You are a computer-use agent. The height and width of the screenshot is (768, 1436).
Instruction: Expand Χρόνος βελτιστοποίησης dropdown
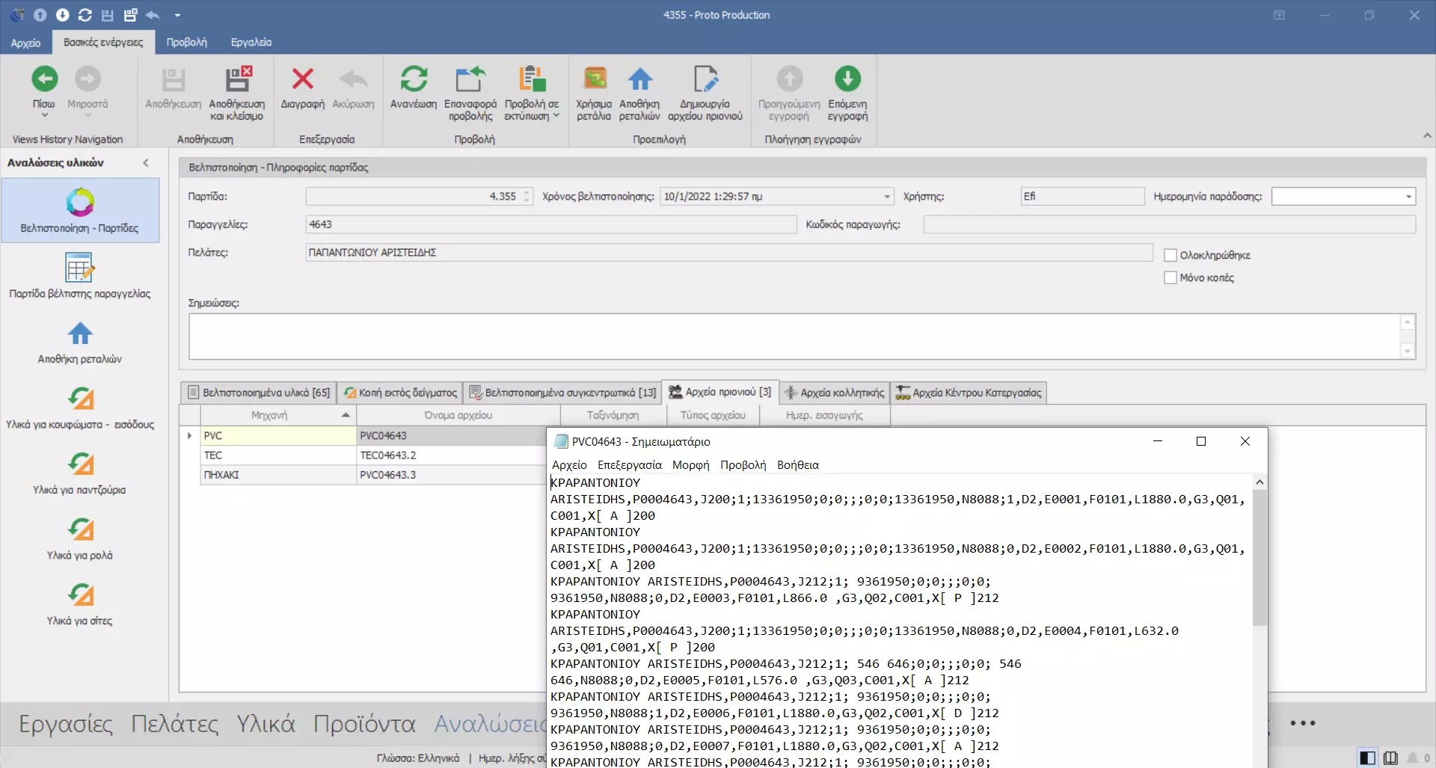[x=887, y=197]
